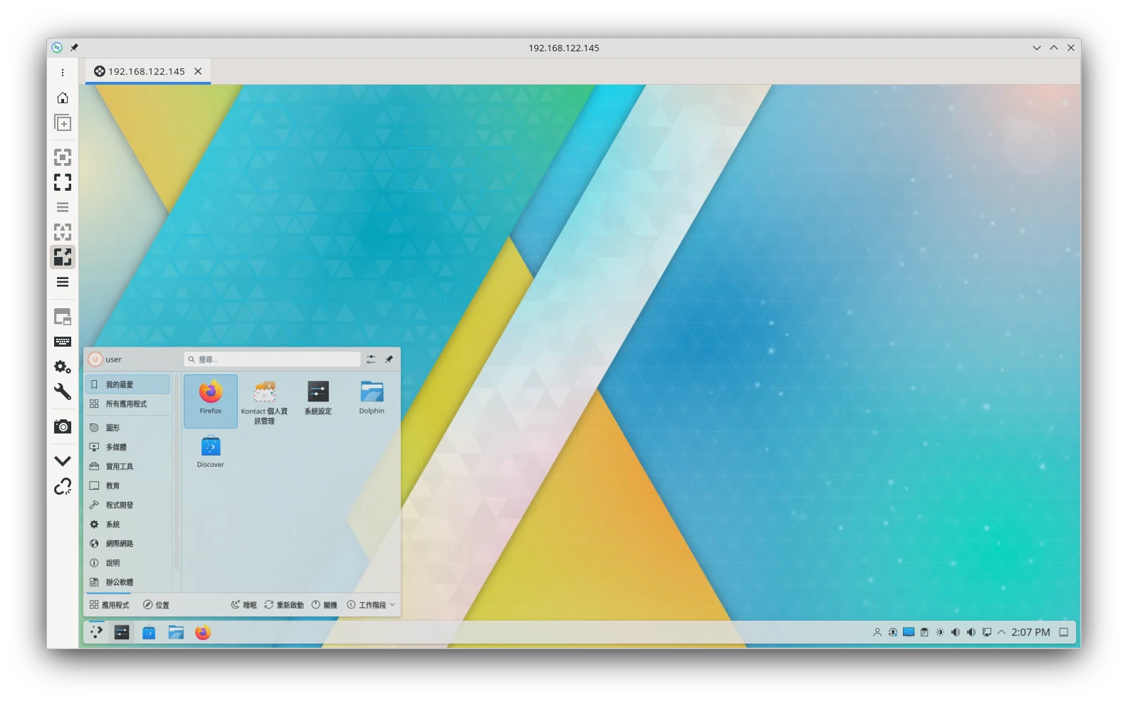Switch to the 位置 tab in launcher

click(x=156, y=605)
